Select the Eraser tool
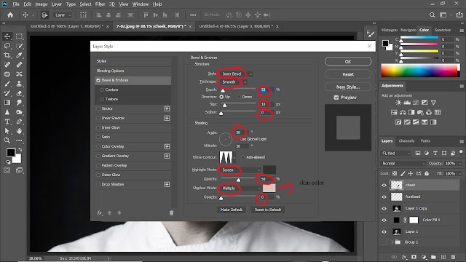Image resolution: width=466 pixels, height=262 pixels. 20,93
